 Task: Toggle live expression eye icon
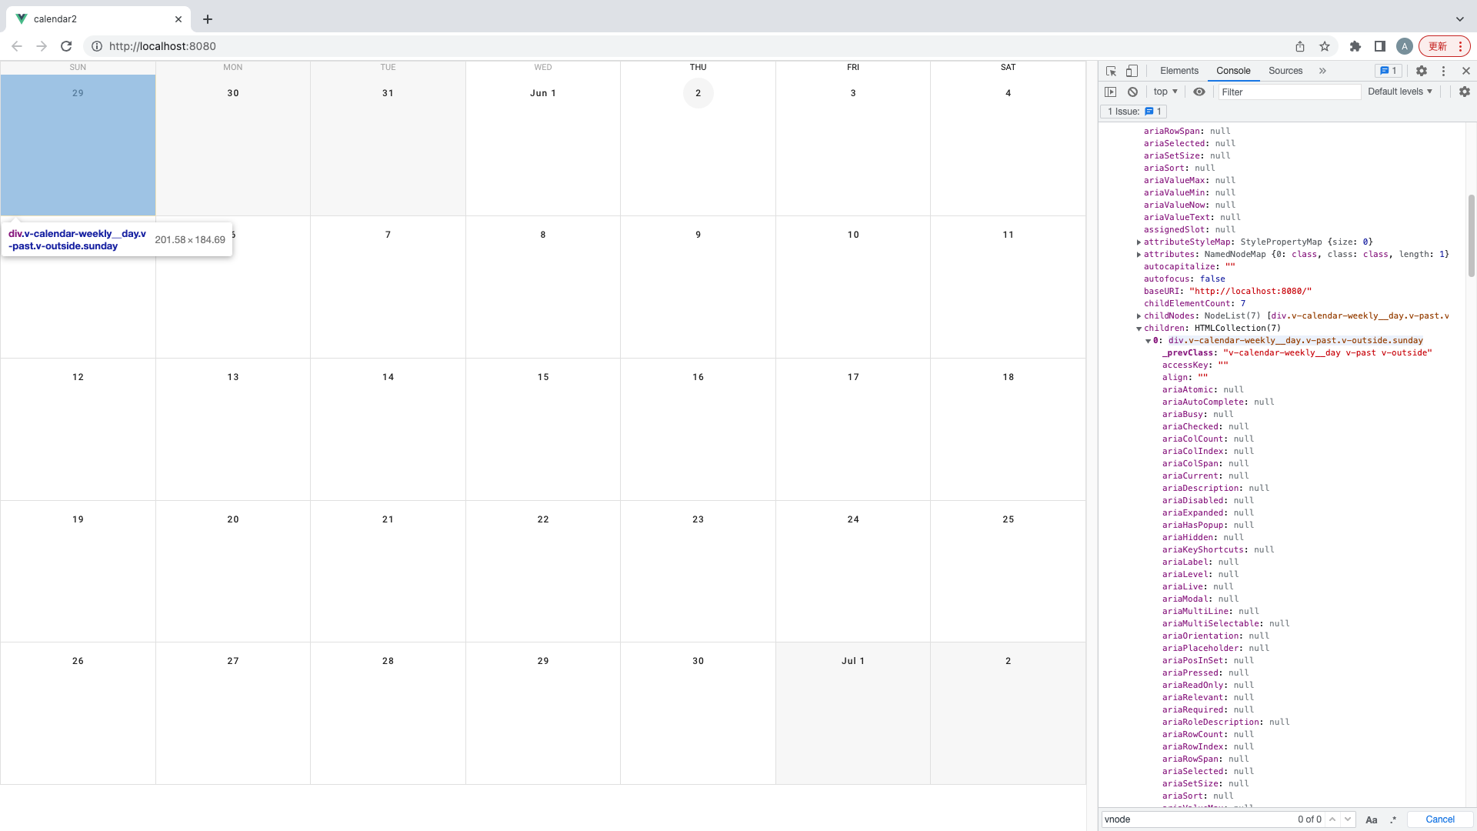tap(1199, 92)
